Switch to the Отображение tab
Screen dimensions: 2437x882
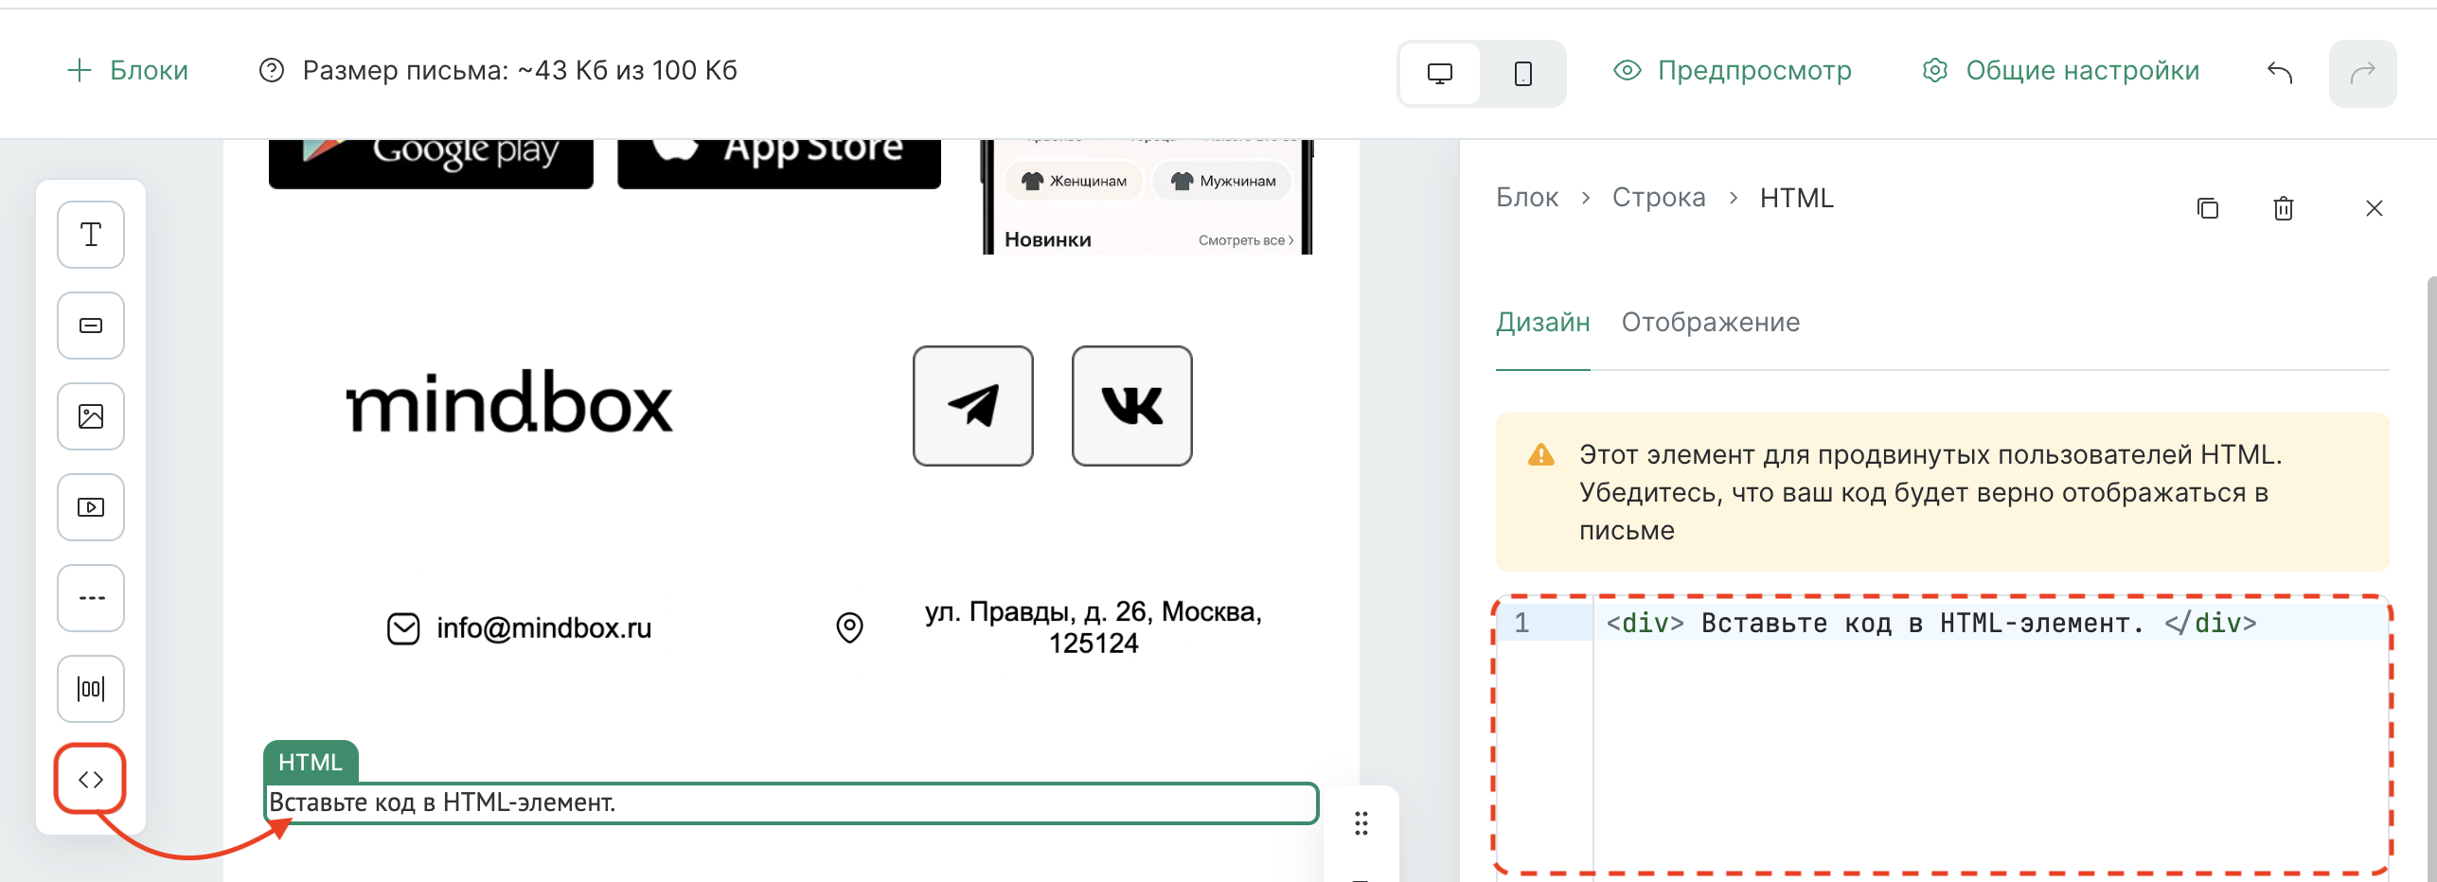[1711, 323]
